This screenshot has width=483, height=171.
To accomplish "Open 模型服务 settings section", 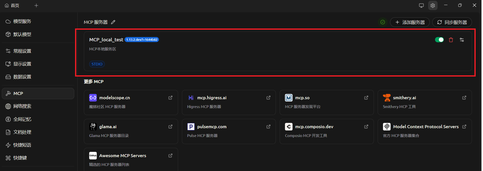I will click(38, 21).
